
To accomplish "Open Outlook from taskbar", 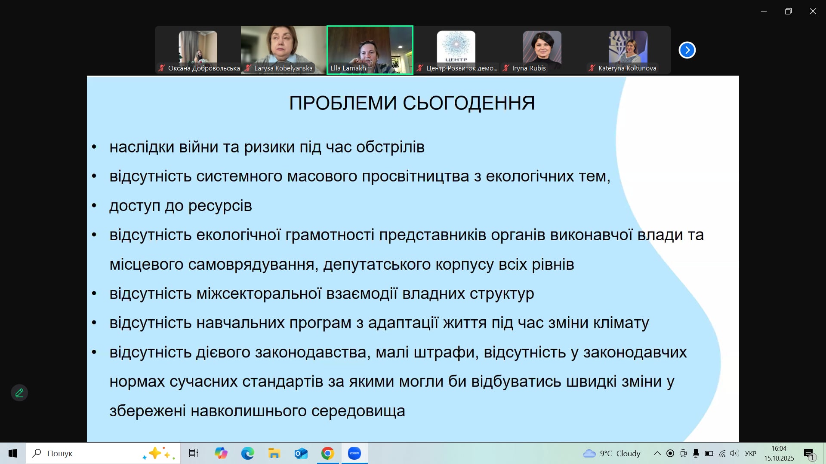I will coord(301,453).
